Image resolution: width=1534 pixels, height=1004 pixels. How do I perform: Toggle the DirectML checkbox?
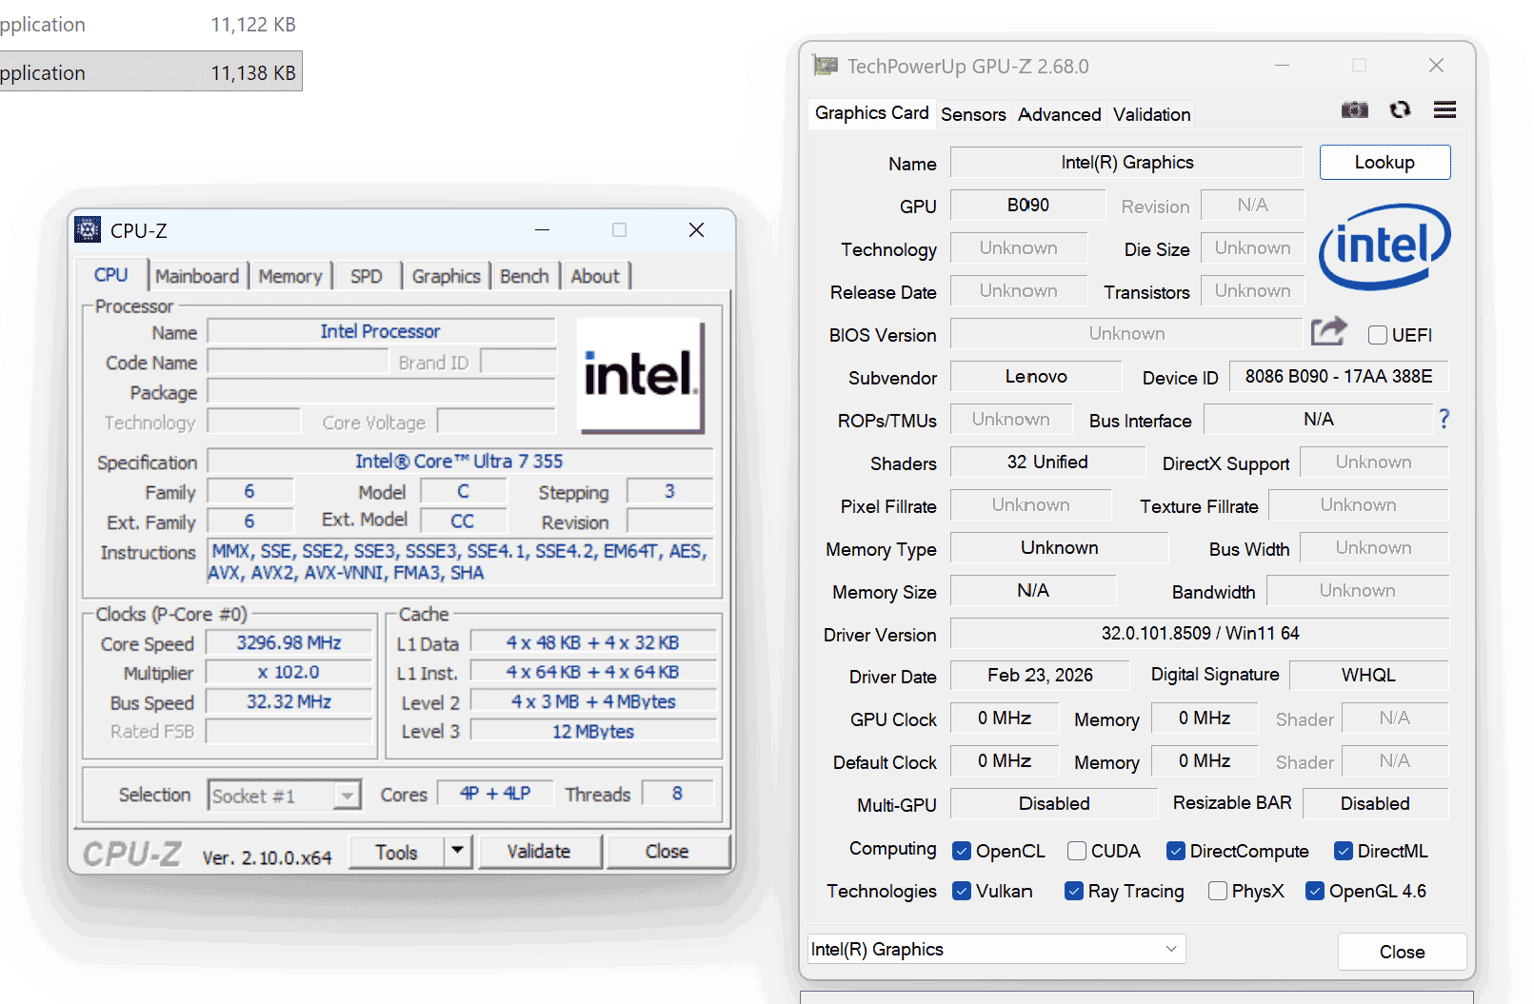pyautogui.click(x=1344, y=851)
